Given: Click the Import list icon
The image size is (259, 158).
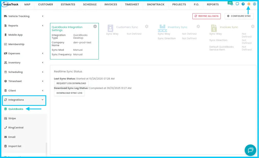Looking at the screenshot, I should 6,146.
